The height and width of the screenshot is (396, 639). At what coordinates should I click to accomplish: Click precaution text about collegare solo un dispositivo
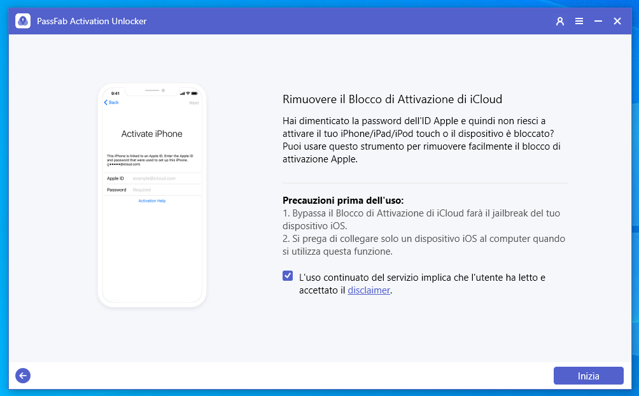point(424,245)
